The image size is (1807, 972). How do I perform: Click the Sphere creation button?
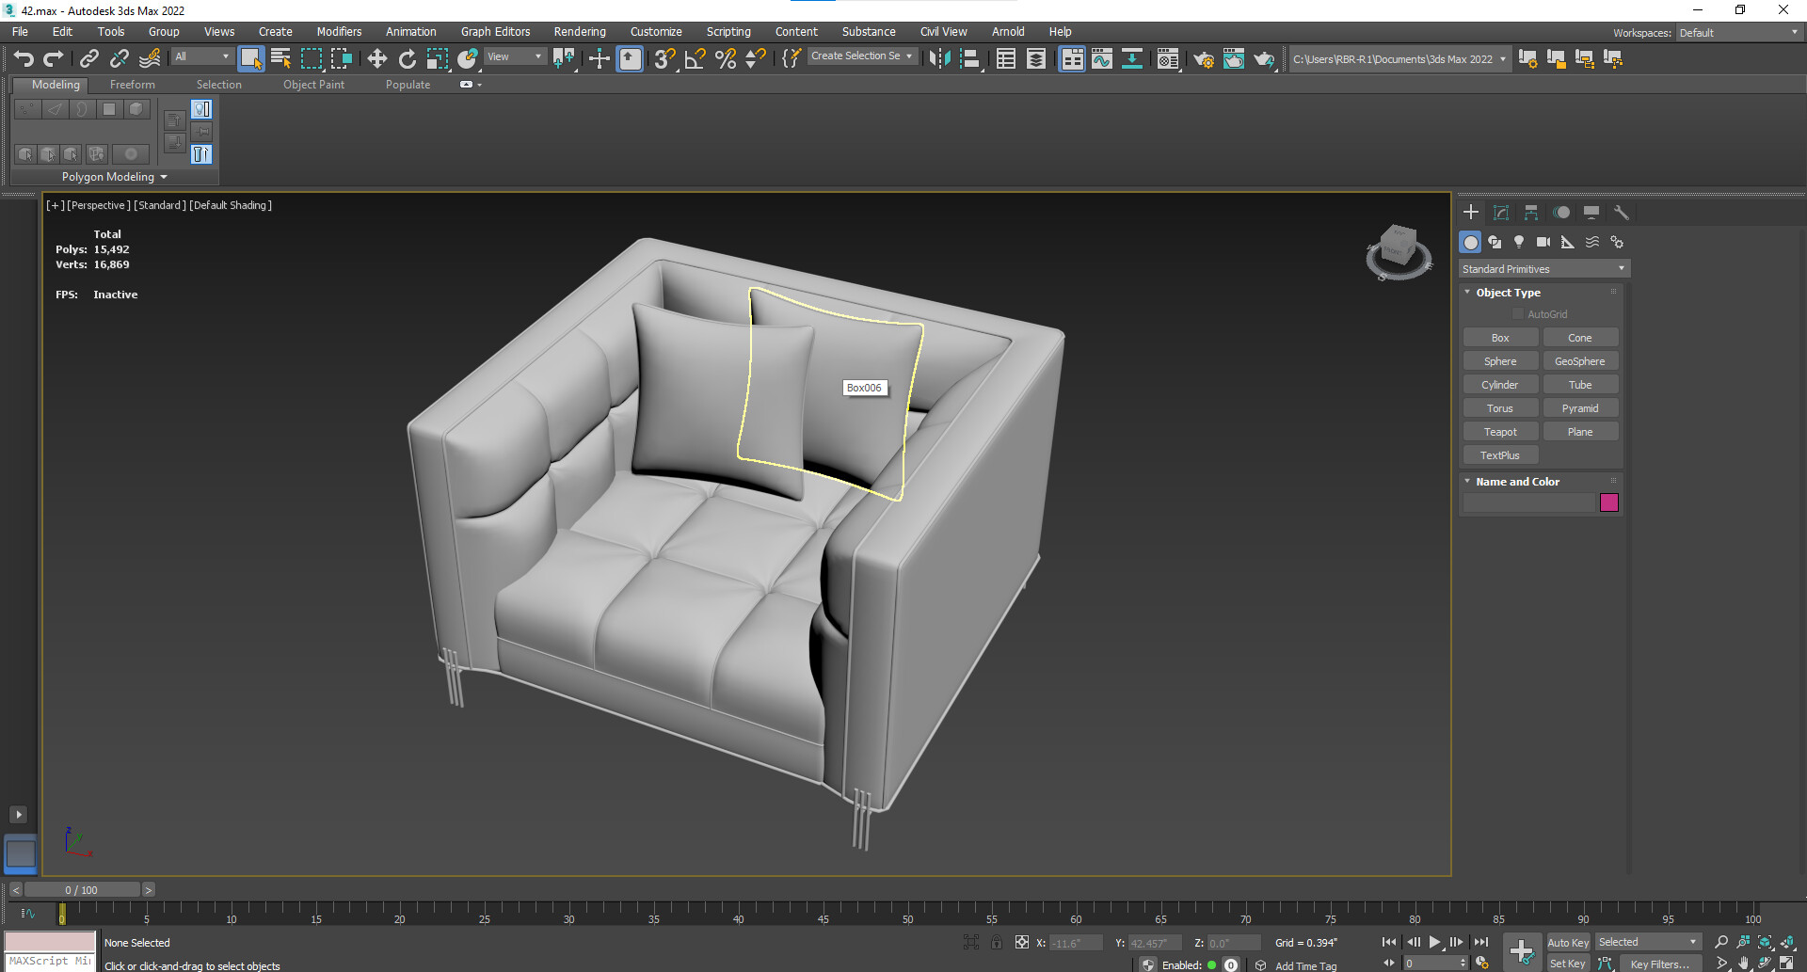(1500, 360)
